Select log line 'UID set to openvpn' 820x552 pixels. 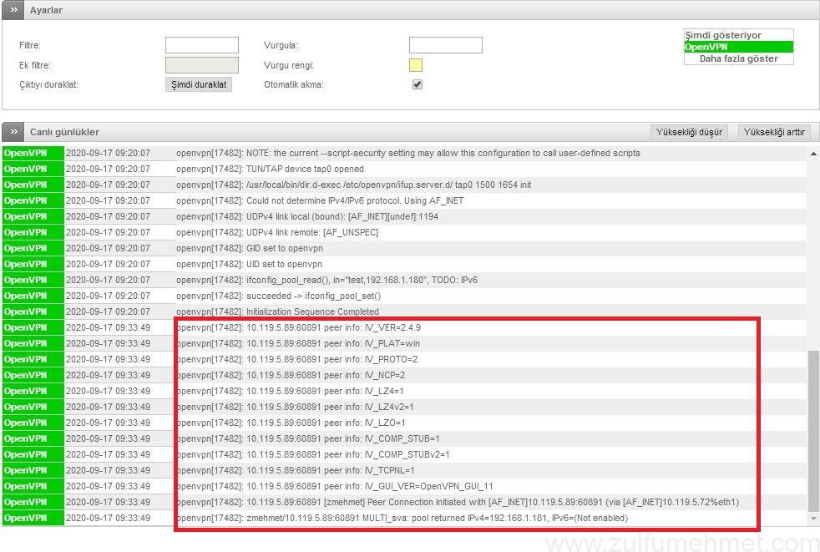403,264
